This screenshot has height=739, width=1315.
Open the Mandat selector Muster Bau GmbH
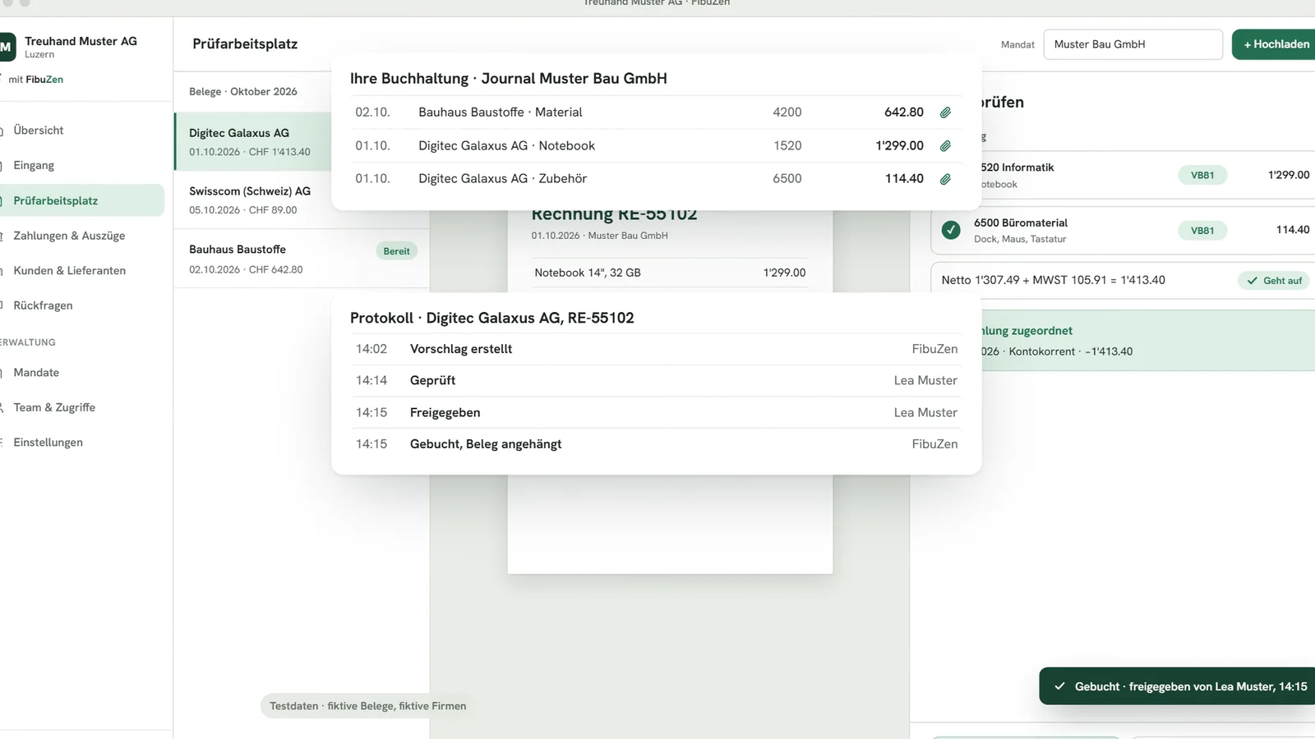(1133, 44)
